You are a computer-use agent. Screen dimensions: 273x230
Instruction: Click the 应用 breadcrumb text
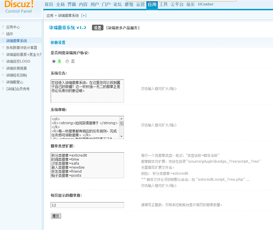click(x=50, y=15)
